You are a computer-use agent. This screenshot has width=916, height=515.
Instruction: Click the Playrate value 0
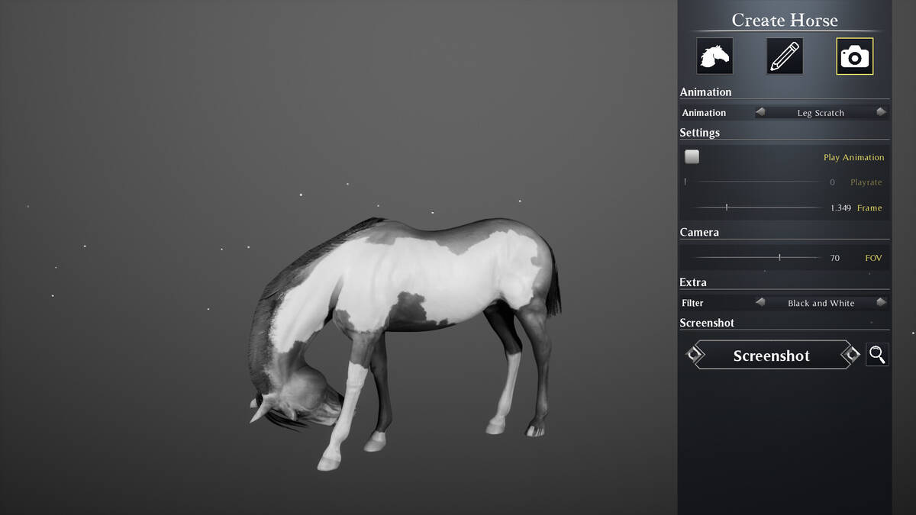tap(832, 182)
